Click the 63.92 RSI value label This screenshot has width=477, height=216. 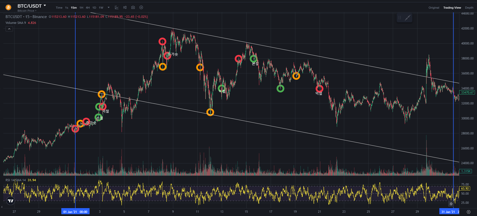click(x=465, y=189)
